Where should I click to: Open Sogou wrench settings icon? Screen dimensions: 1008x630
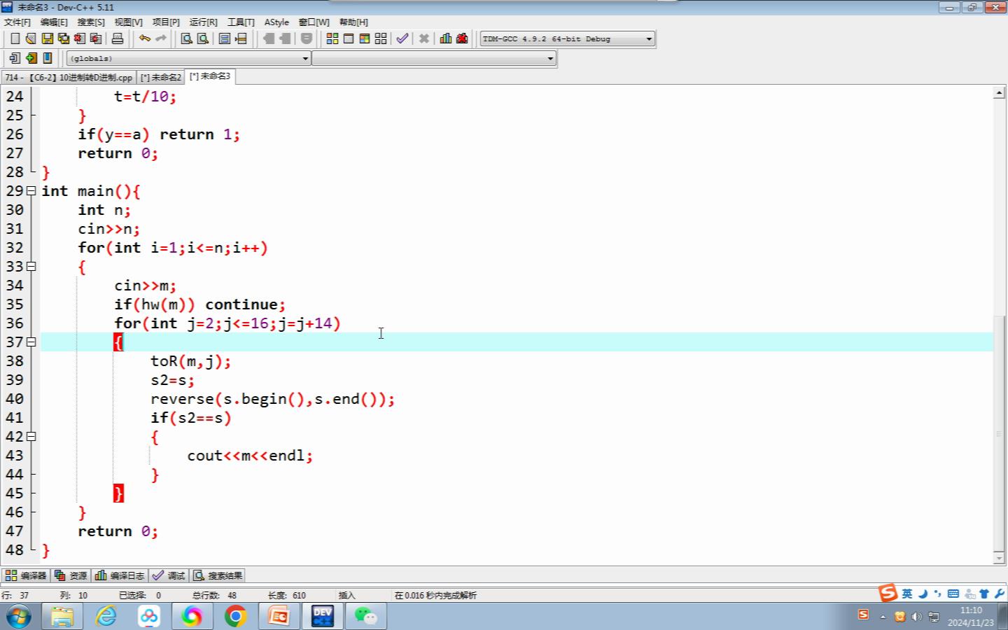[x=1000, y=594]
